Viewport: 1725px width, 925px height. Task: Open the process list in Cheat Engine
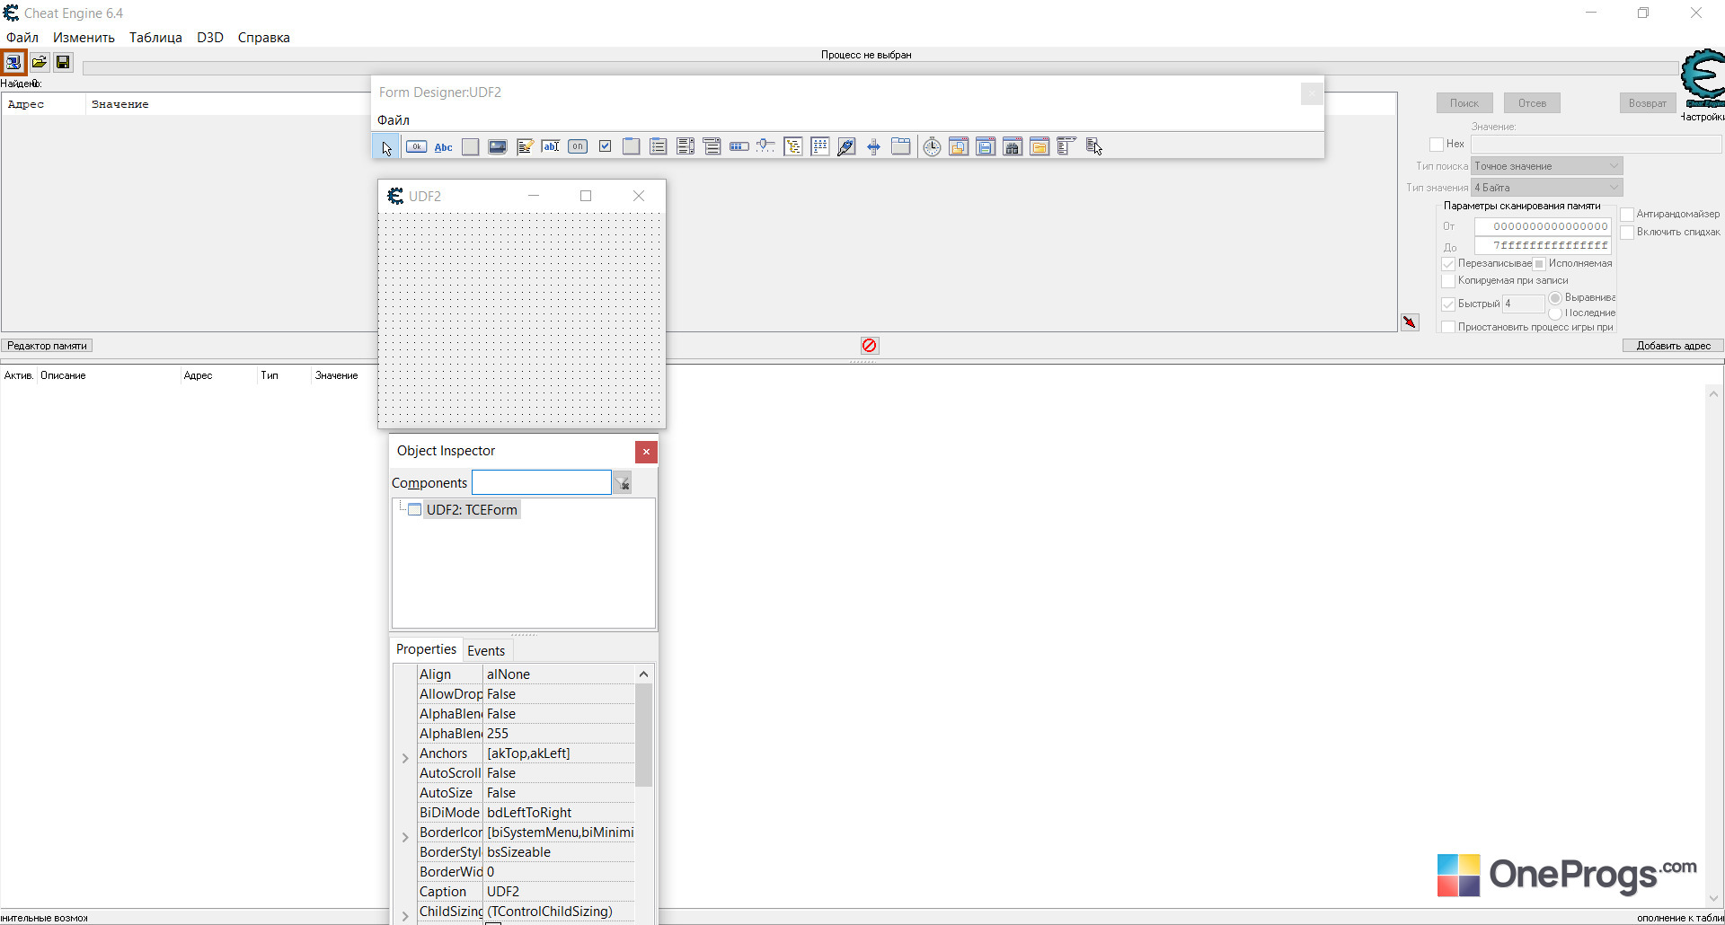point(13,62)
